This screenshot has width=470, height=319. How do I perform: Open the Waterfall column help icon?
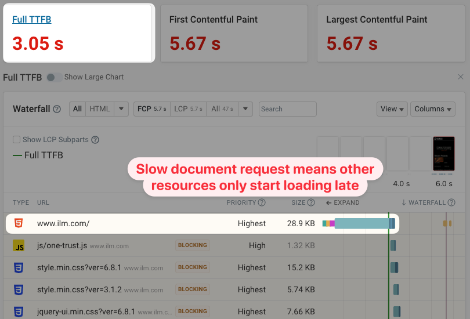tap(451, 202)
